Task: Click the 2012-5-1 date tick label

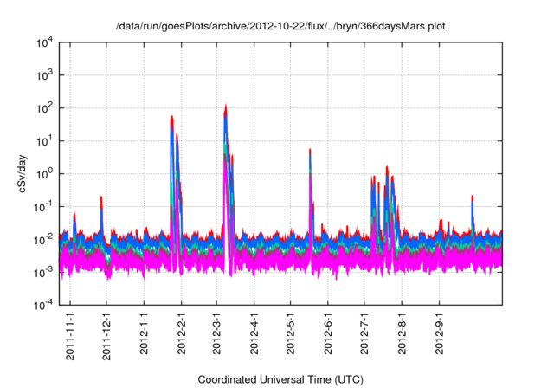Action: (291, 333)
